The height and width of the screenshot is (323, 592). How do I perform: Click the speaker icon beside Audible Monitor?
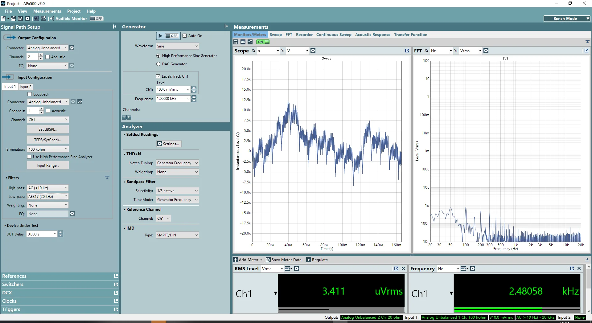click(x=52, y=18)
